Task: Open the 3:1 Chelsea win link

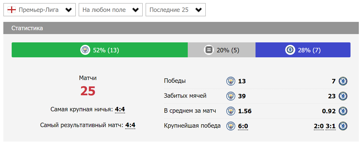Action: pos(331,126)
